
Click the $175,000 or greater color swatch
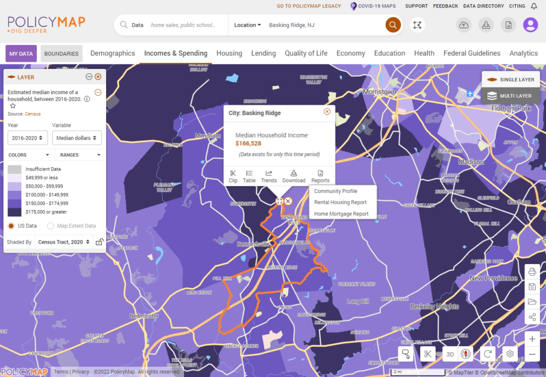click(x=14, y=212)
